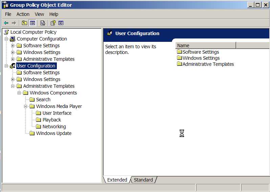270x192 pixels.
Task: Click the Computer Configuration computer icon
Action: (13, 39)
